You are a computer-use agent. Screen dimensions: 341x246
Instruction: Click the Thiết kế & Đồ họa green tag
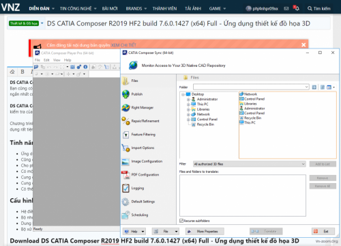pyautogui.click(x=24, y=23)
